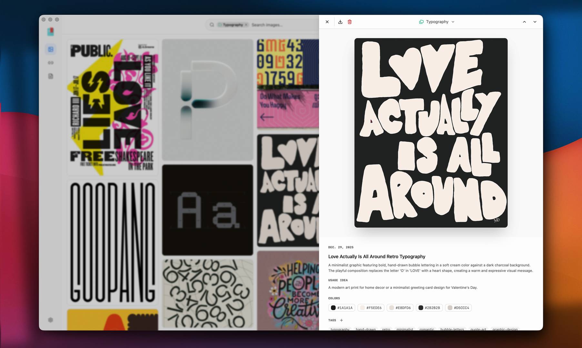Open the PUBLIC. Shakespeare poster thumbnail

[112, 107]
